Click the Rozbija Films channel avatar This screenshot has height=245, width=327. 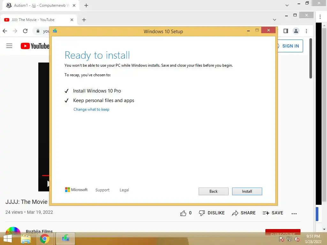tap(13, 229)
